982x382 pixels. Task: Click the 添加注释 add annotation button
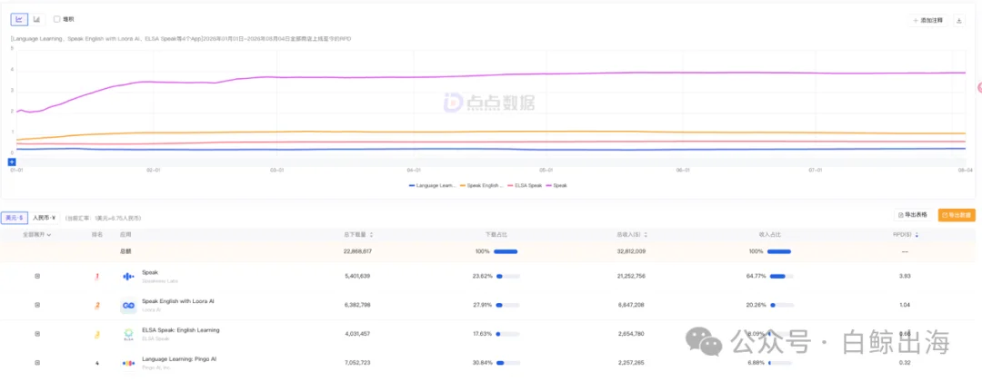click(928, 21)
